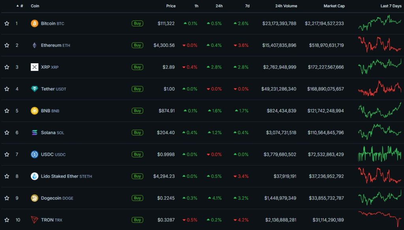Click Buy next to Solana
Image resolution: width=404 pixels, height=230 pixels.
click(x=137, y=132)
